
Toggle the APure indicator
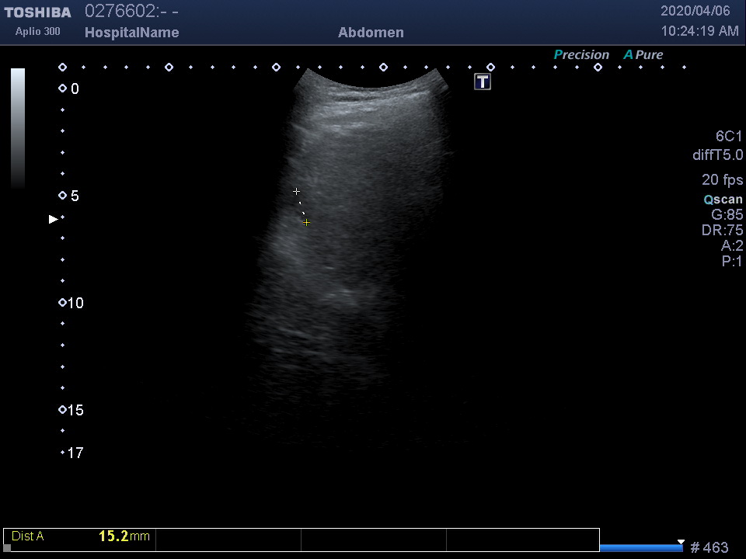(x=643, y=55)
